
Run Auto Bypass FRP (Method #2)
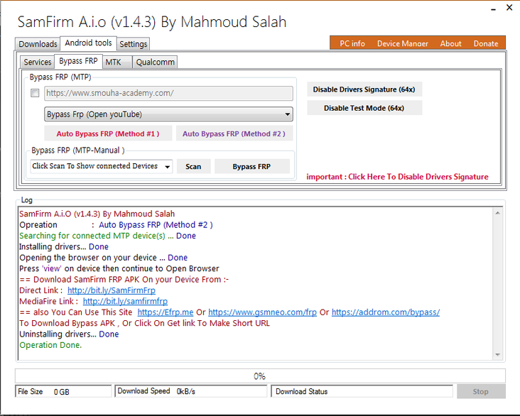pyautogui.click(x=234, y=133)
